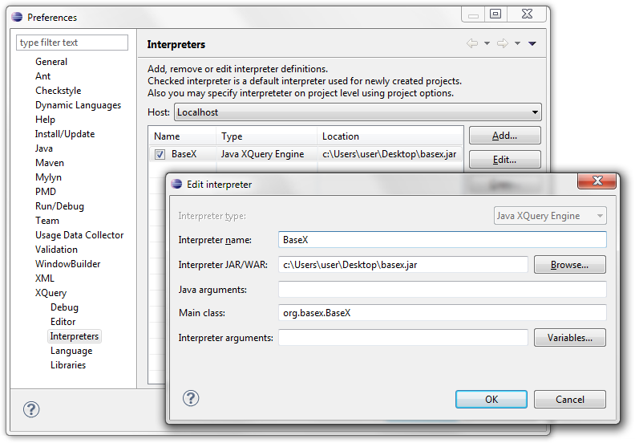Viewport: 635px width, 443px height.
Task: Click the Variables... button
Action: pos(570,338)
